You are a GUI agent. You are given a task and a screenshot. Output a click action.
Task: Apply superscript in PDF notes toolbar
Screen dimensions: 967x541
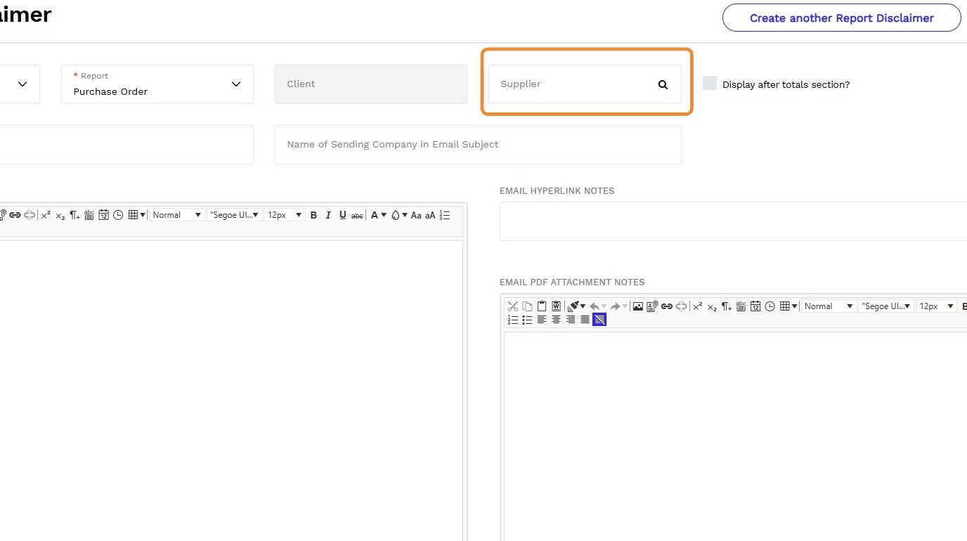[x=697, y=306]
